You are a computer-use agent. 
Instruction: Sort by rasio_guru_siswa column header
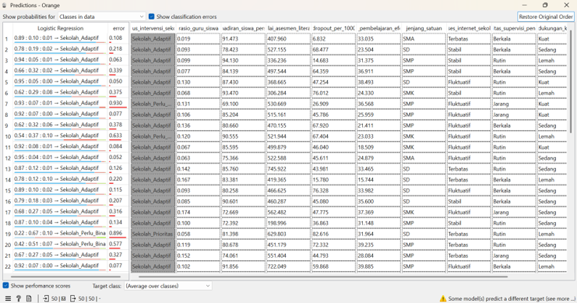coord(199,28)
